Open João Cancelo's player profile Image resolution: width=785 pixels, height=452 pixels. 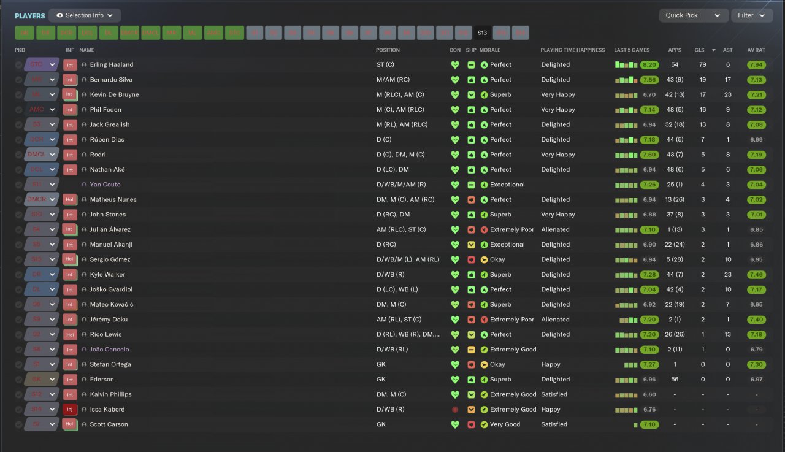coord(110,350)
